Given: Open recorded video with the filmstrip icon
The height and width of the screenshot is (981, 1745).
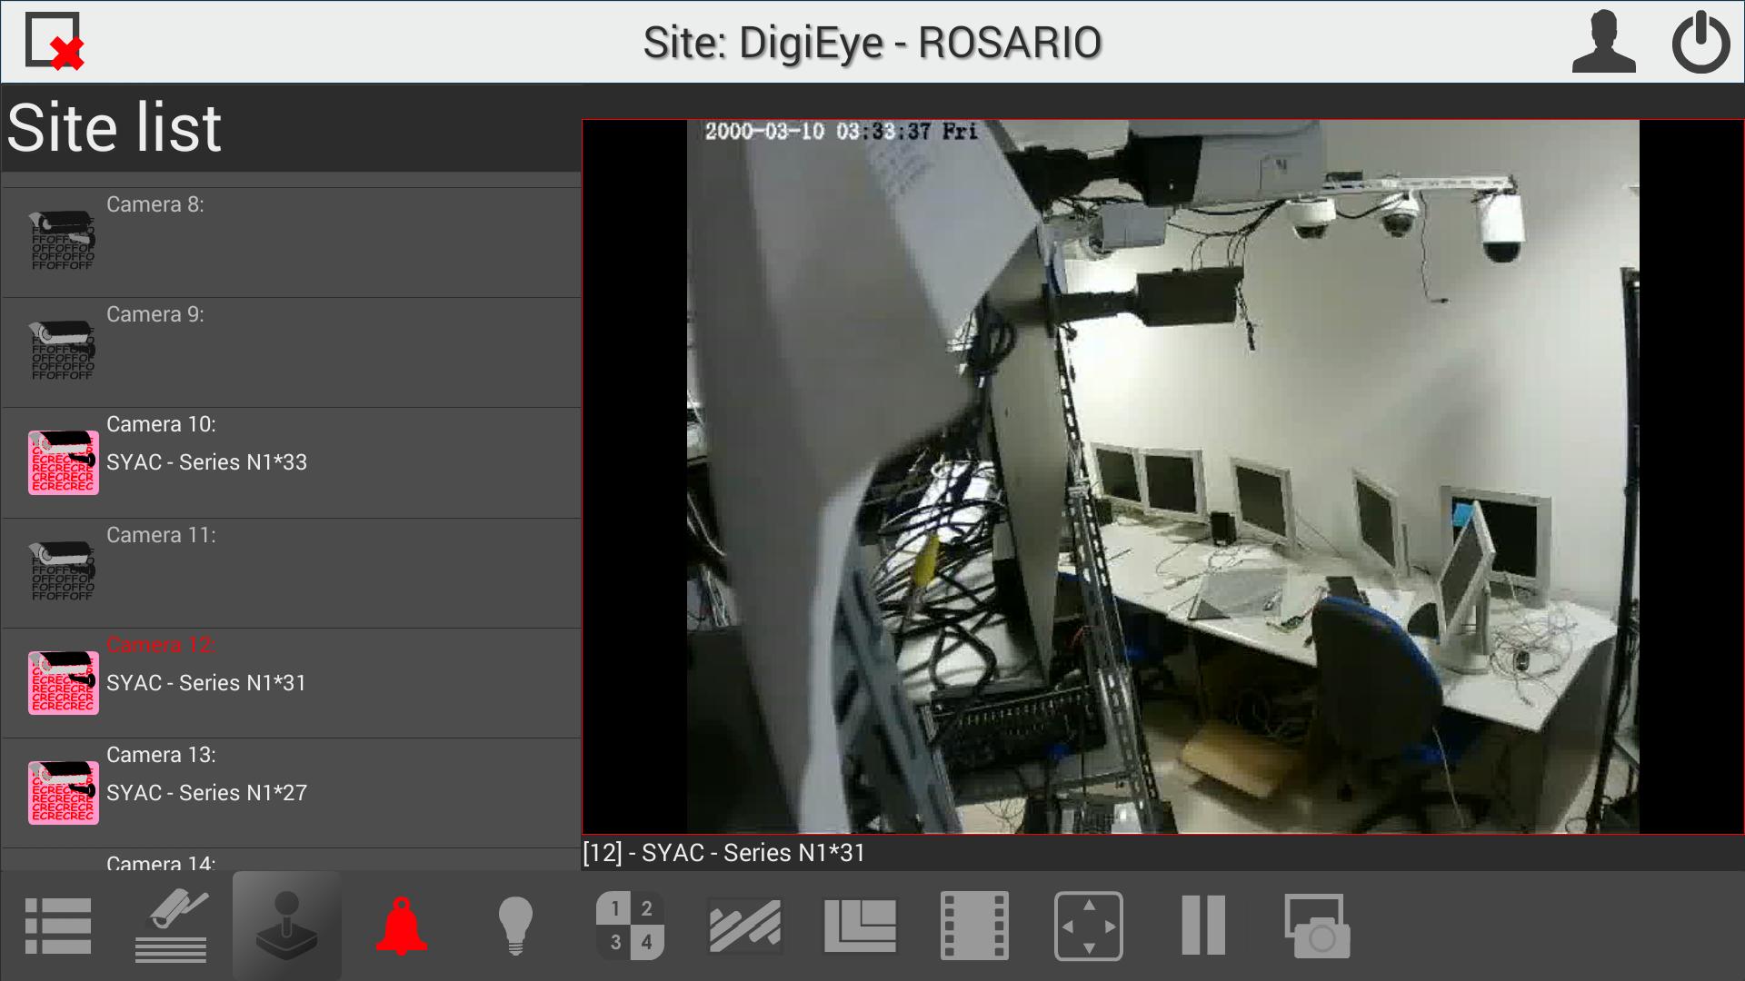Looking at the screenshot, I should pos(974,926).
